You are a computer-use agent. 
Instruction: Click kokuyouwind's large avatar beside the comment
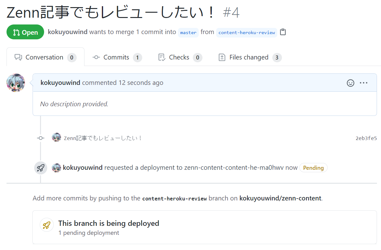tap(16, 83)
